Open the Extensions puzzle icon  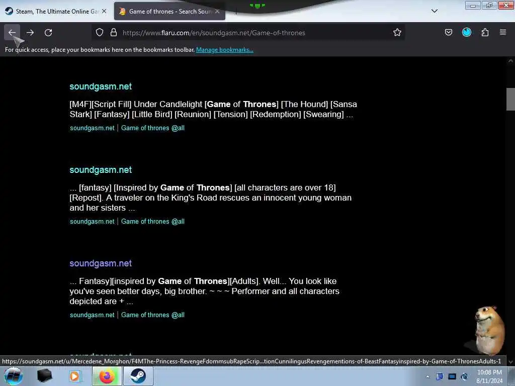485,33
